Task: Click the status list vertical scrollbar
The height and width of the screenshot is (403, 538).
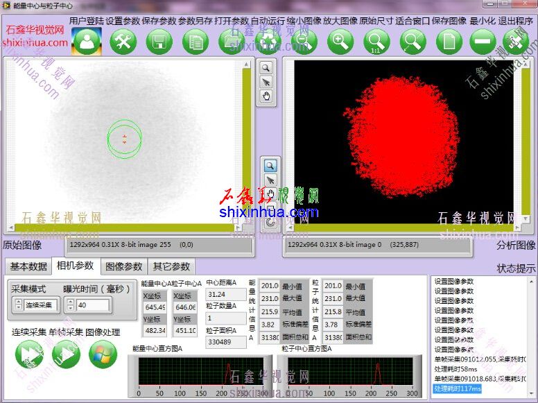Action: (x=532, y=333)
